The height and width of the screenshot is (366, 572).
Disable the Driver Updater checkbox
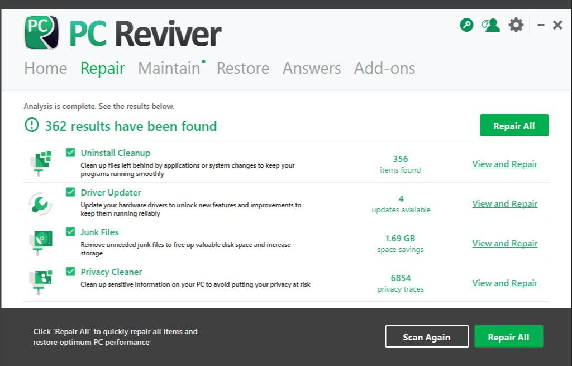pyautogui.click(x=70, y=192)
